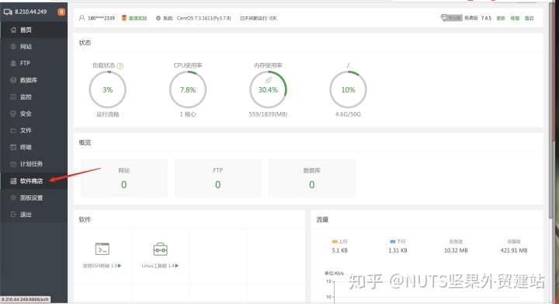Image resolution: width=559 pixels, height=304 pixels.
Task: Click the 1.31 KB download speed value
Action: click(x=398, y=250)
